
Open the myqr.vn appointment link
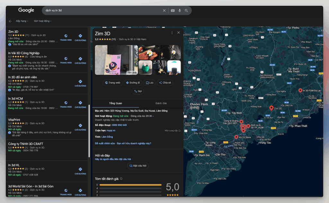(x=111, y=131)
